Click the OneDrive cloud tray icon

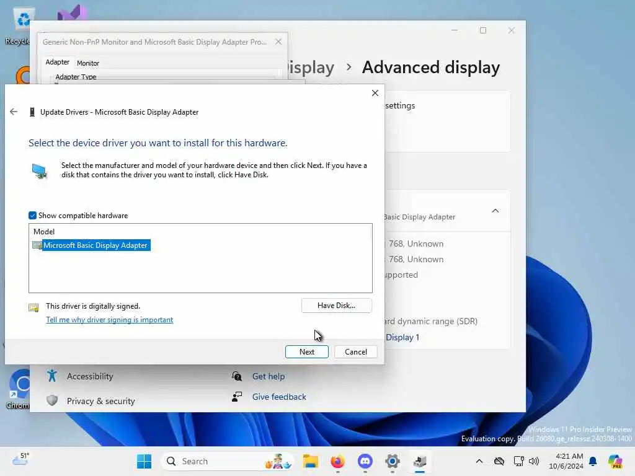(499, 461)
